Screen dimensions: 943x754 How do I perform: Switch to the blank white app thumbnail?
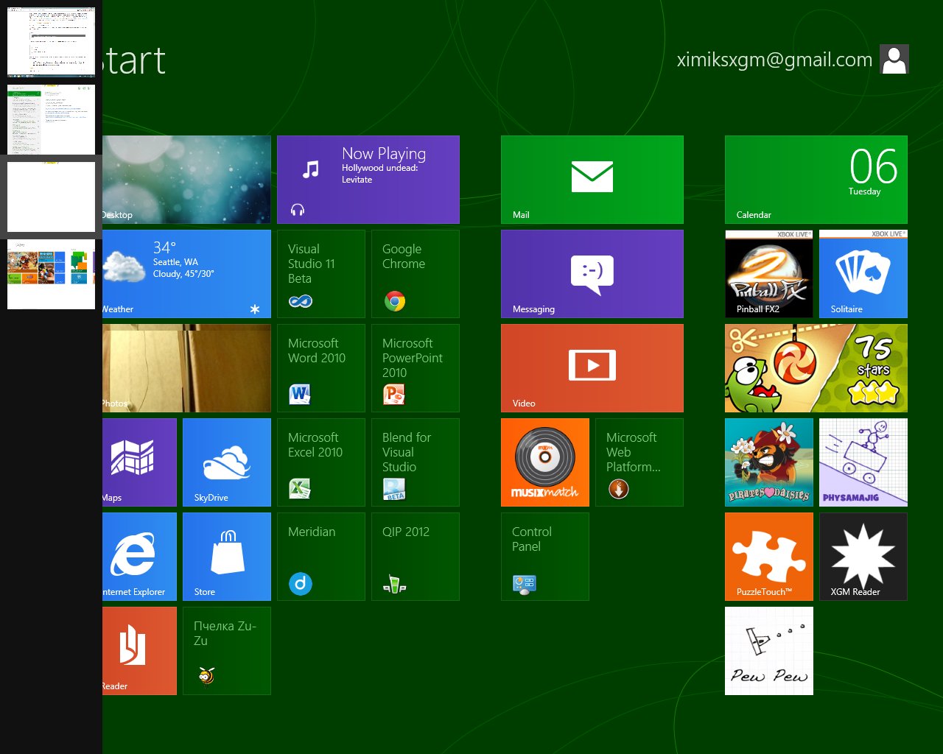(x=51, y=197)
